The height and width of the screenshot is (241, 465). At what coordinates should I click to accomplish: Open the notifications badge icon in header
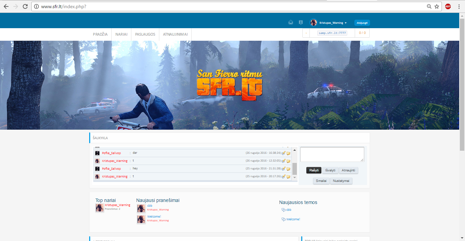[x=301, y=22]
